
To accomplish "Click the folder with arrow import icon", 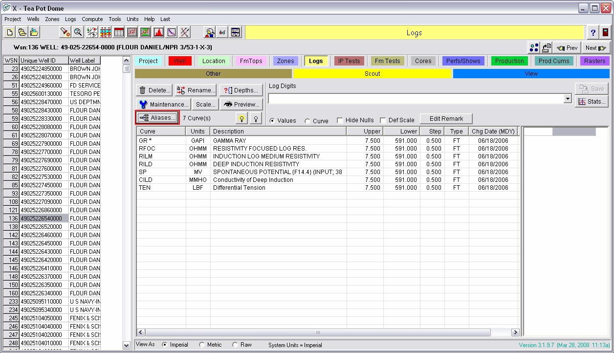I will click(x=34, y=32).
